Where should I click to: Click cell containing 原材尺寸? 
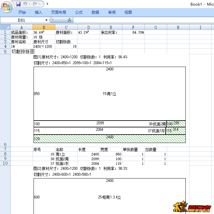coord(44,42)
